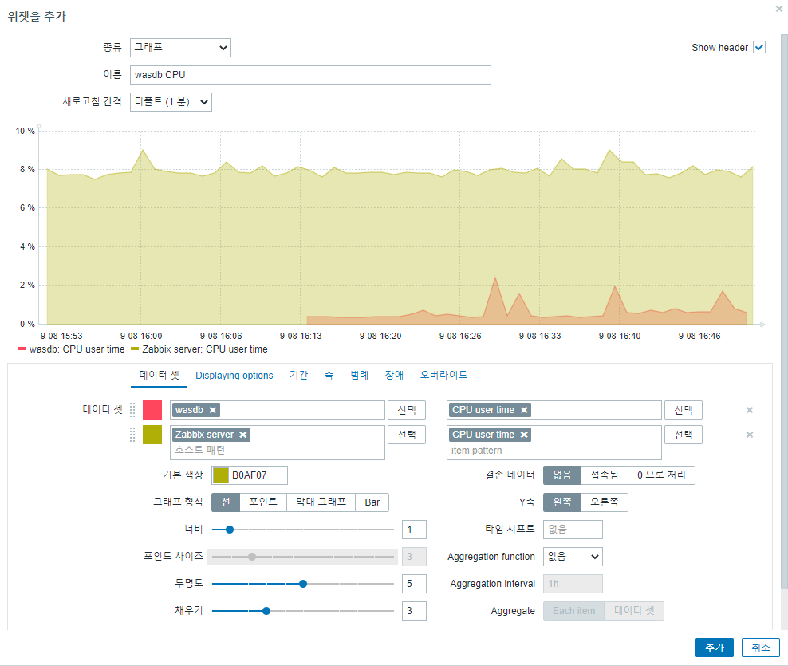Click the 투명도 value box showing 5
Image resolution: width=788 pixels, height=666 pixels.
(414, 584)
